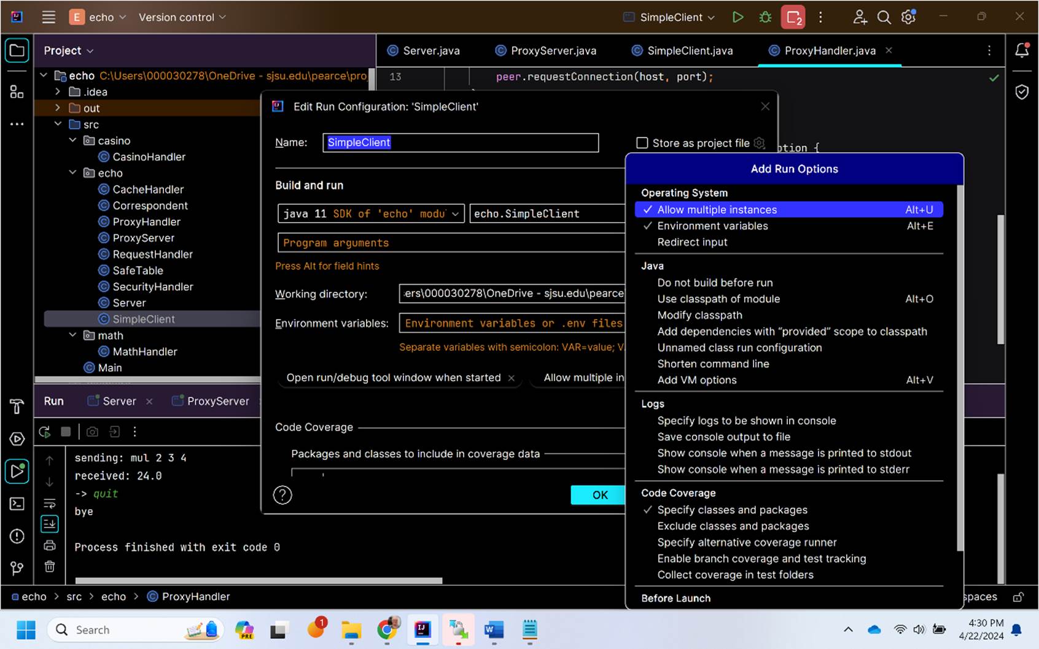Open help via the question mark button
1039x649 pixels.
(282, 494)
